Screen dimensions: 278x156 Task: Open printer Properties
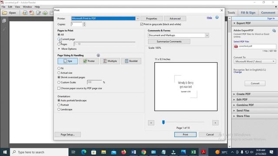[152, 19]
